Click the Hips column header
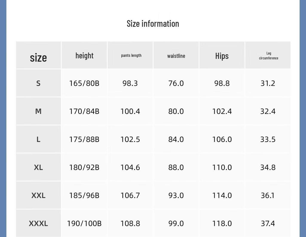Viewport: 306px width, 237px height. coord(222,56)
